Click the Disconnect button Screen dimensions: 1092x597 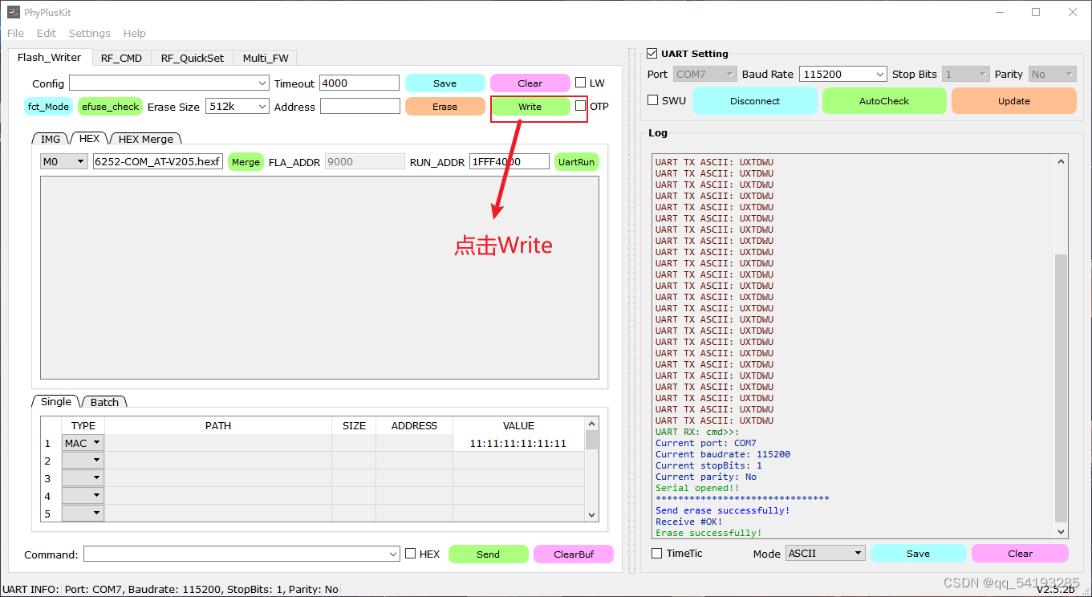tap(755, 101)
